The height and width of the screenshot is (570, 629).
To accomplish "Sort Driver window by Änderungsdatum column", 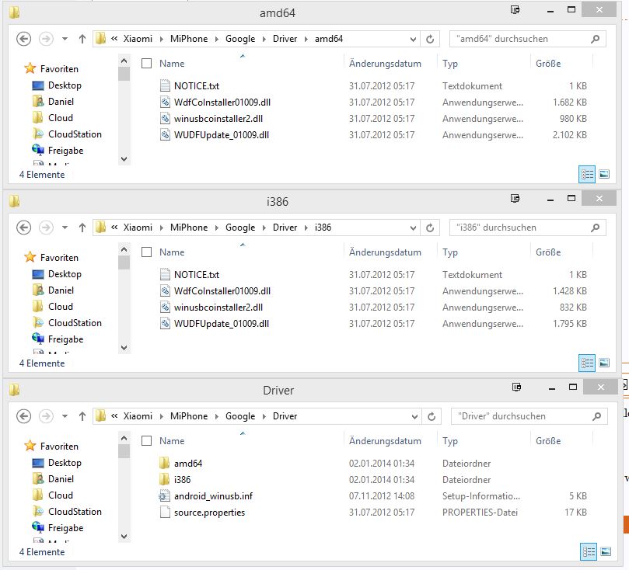I will point(385,441).
